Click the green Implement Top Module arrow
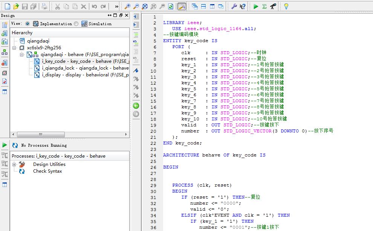 point(256,6)
